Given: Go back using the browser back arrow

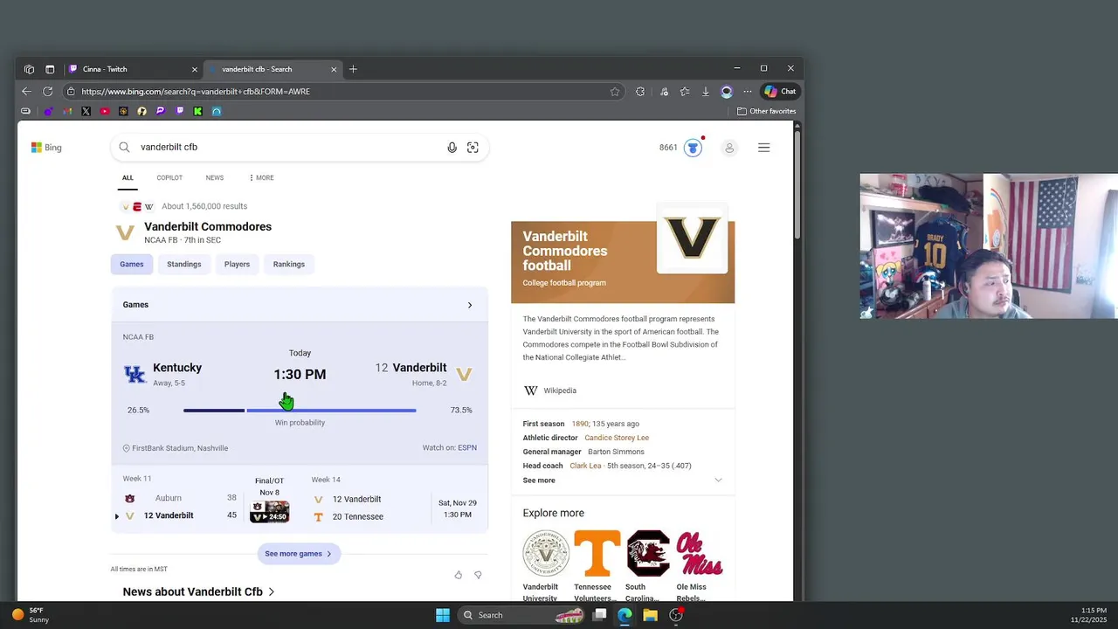Looking at the screenshot, I should 26,91.
